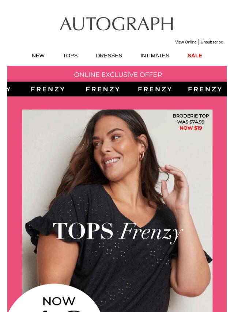Screen dimensions: 234x312
Task: Select the BRODERIE TOP product label
Action: (190, 116)
